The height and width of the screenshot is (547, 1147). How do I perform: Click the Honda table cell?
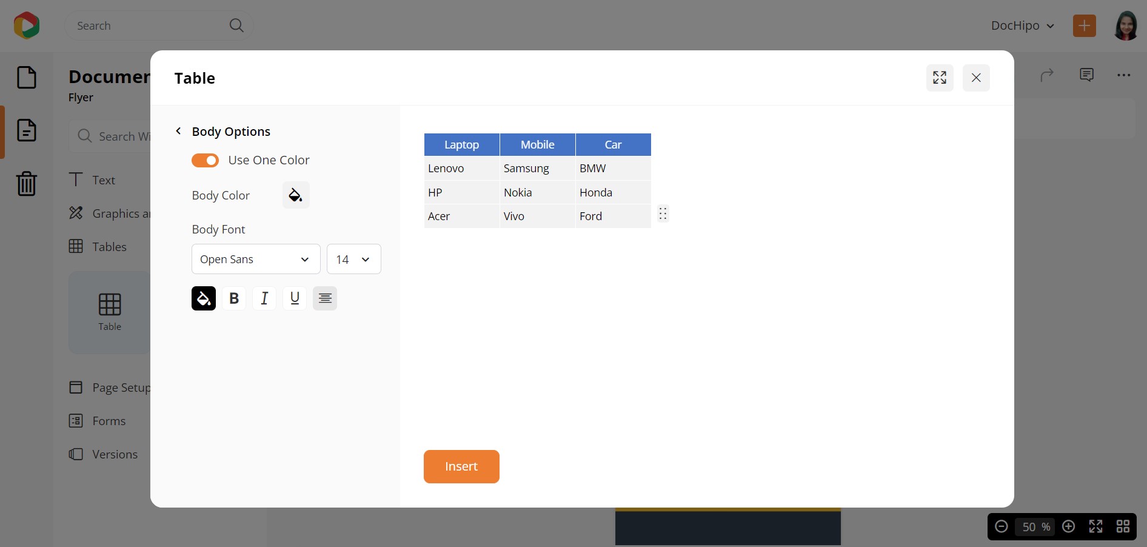click(x=614, y=192)
